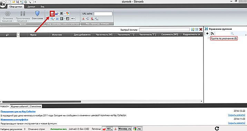Open the Журнал событий tab
The height and width of the screenshot is (131, 247).
(x=19, y=107)
